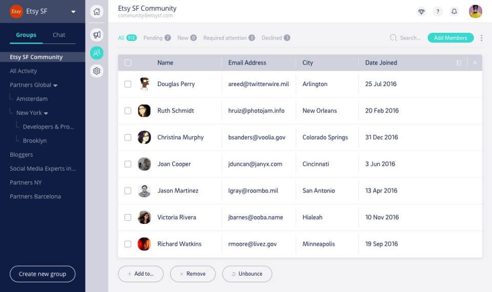492x292 pixels.
Task: Click the Etsy logo
Action: point(16,12)
